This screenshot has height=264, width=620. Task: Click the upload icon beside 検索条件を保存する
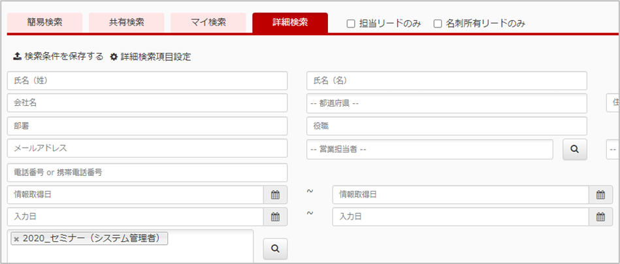18,56
